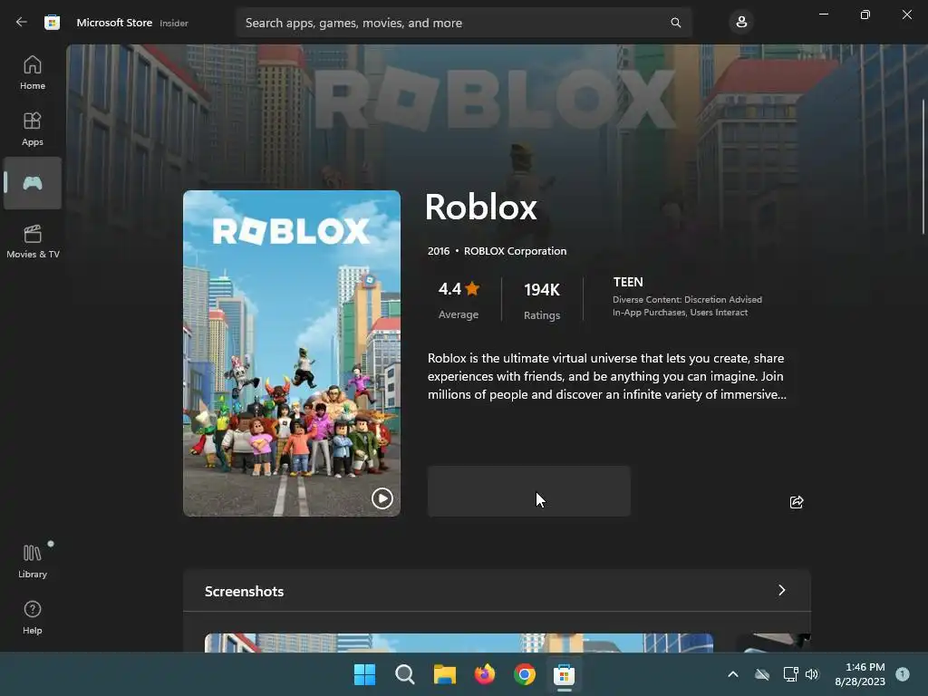928x696 pixels.
Task: Open the Apps section in sidebar
Action: coord(33,129)
